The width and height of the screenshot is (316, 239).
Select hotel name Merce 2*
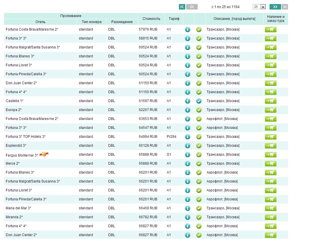pyautogui.click(x=13, y=163)
